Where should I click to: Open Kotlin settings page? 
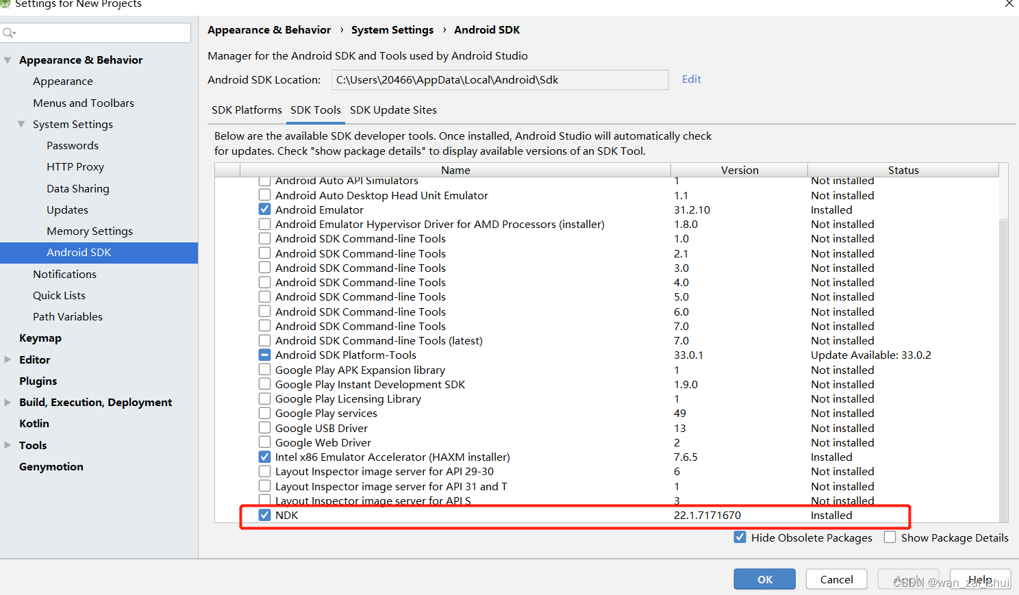click(x=34, y=424)
